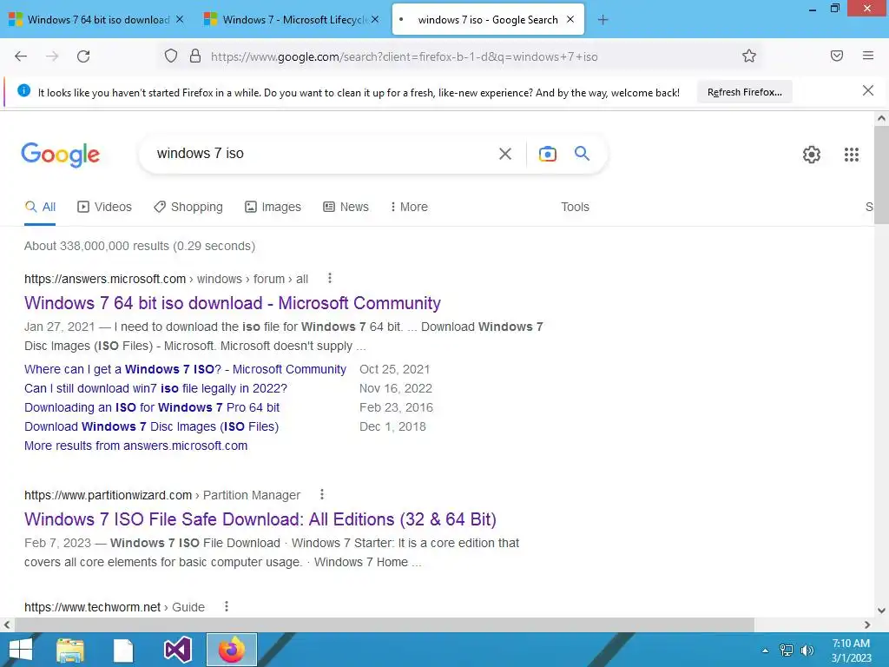Image resolution: width=889 pixels, height=667 pixels.
Task: Open Download Windows 7 Disc Images link
Action: pyautogui.click(x=151, y=426)
